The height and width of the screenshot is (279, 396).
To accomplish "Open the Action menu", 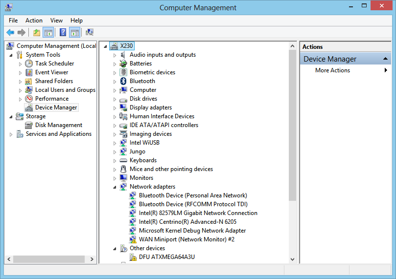I will [x=34, y=21].
